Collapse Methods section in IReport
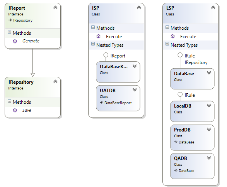The image size is (227, 187). click(x=9, y=32)
